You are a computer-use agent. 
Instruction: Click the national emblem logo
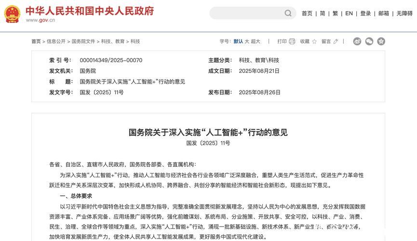click(13, 14)
